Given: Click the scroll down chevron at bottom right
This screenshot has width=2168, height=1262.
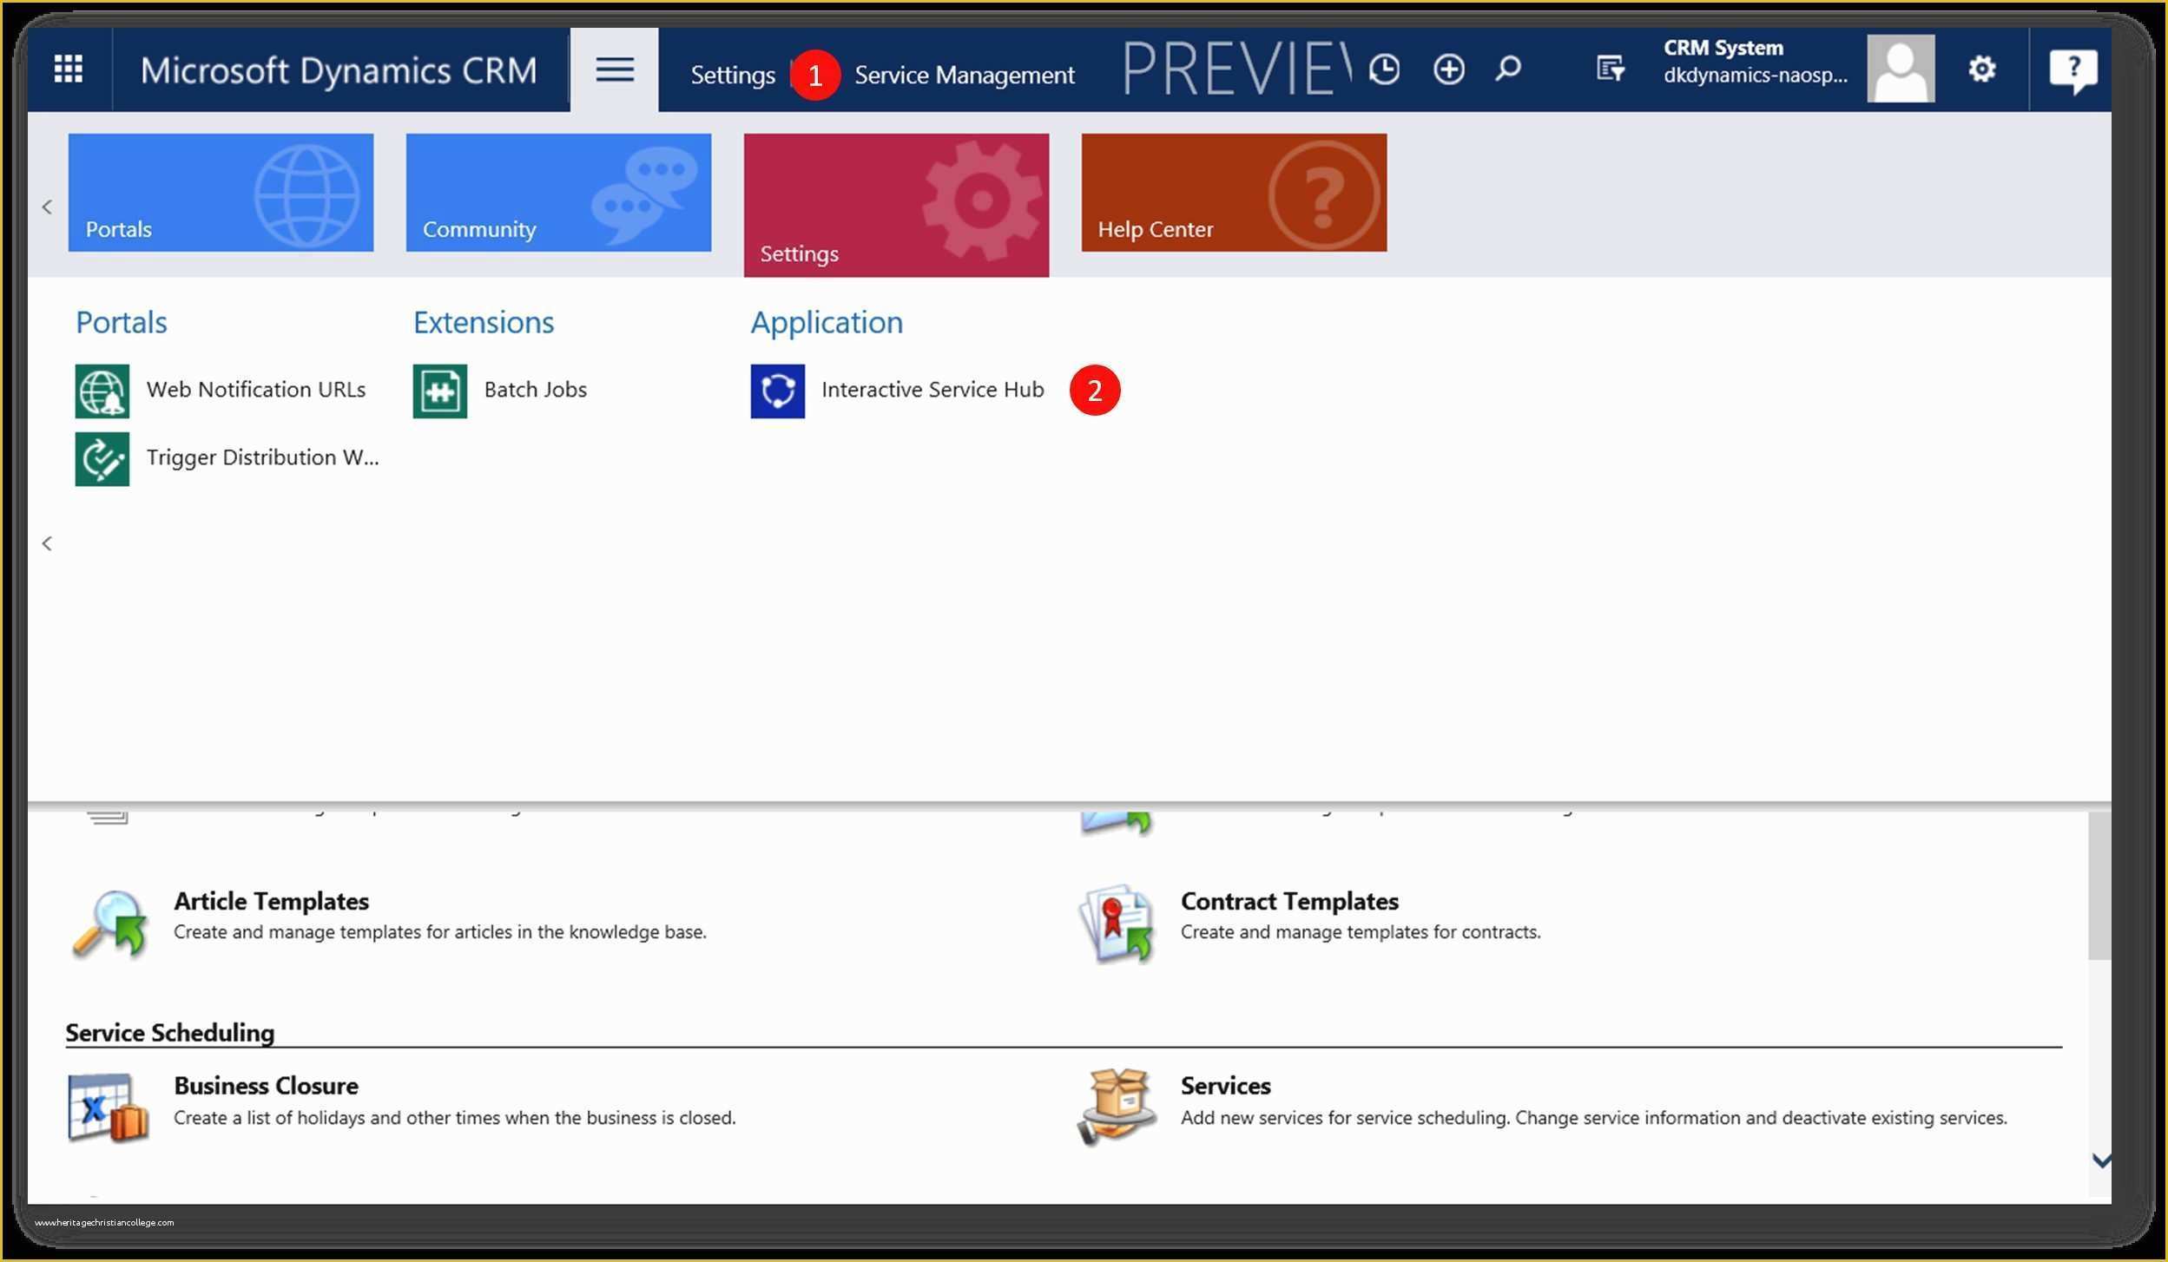Looking at the screenshot, I should pyautogui.click(x=2100, y=1160).
